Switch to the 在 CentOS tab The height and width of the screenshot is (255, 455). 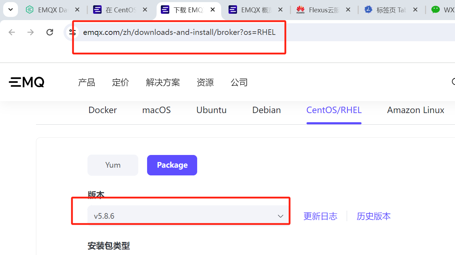121,10
